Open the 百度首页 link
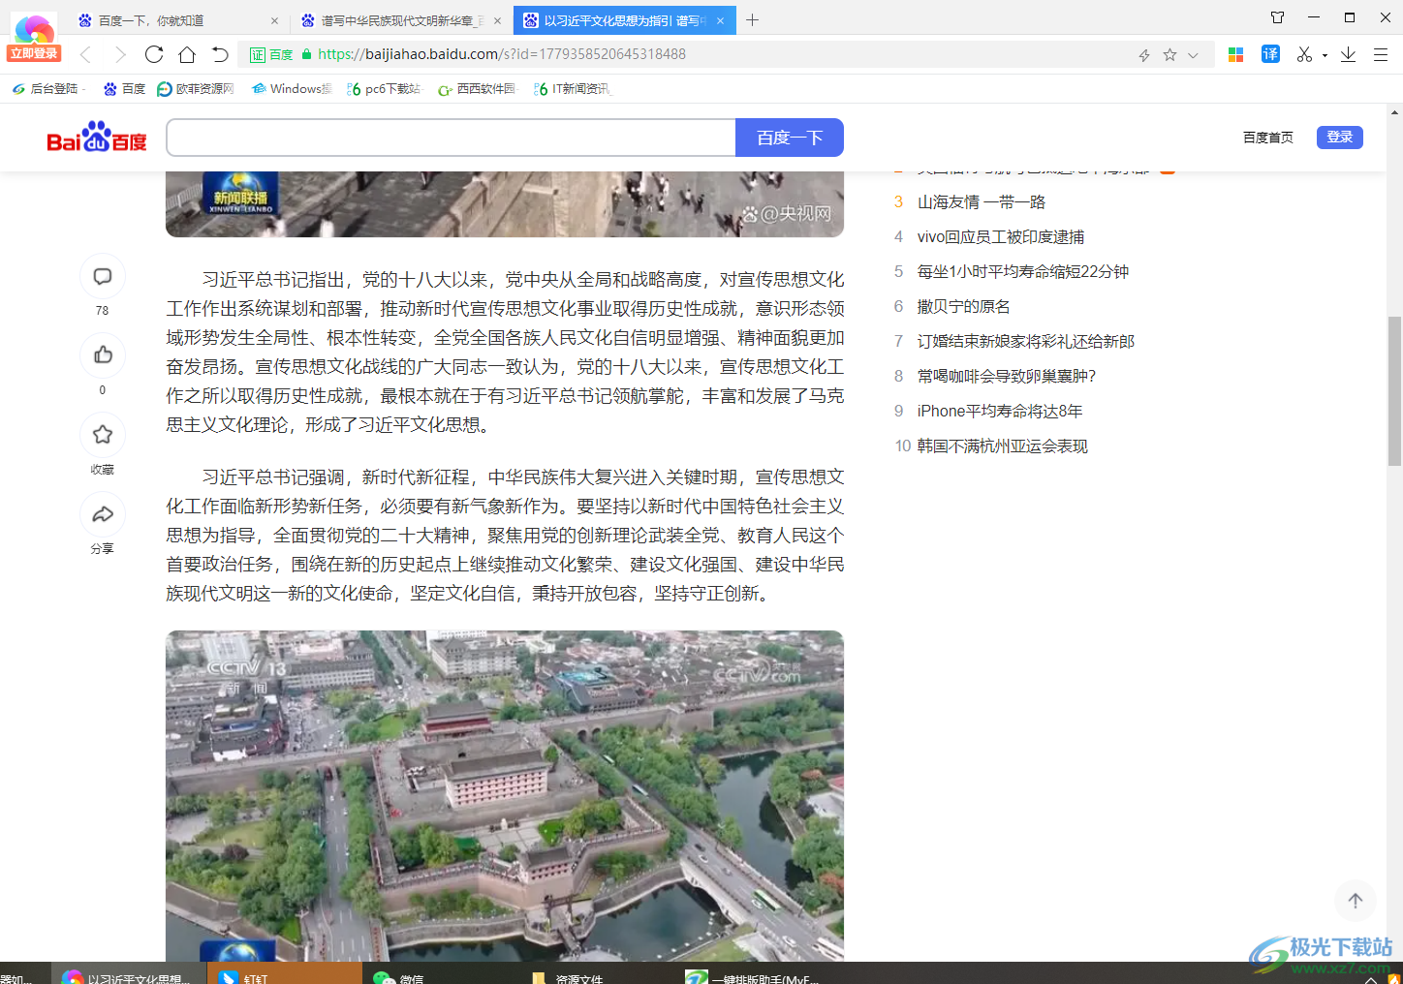This screenshot has width=1403, height=984. 1267,138
